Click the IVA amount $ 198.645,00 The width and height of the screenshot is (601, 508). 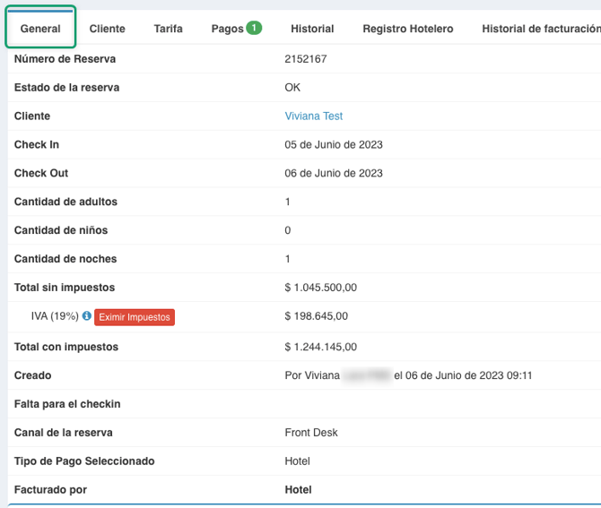pyautogui.click(x=316, y=316)
